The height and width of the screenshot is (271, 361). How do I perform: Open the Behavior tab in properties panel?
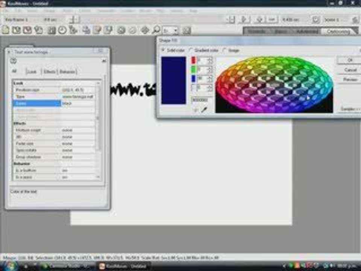(x=67, y=72)
